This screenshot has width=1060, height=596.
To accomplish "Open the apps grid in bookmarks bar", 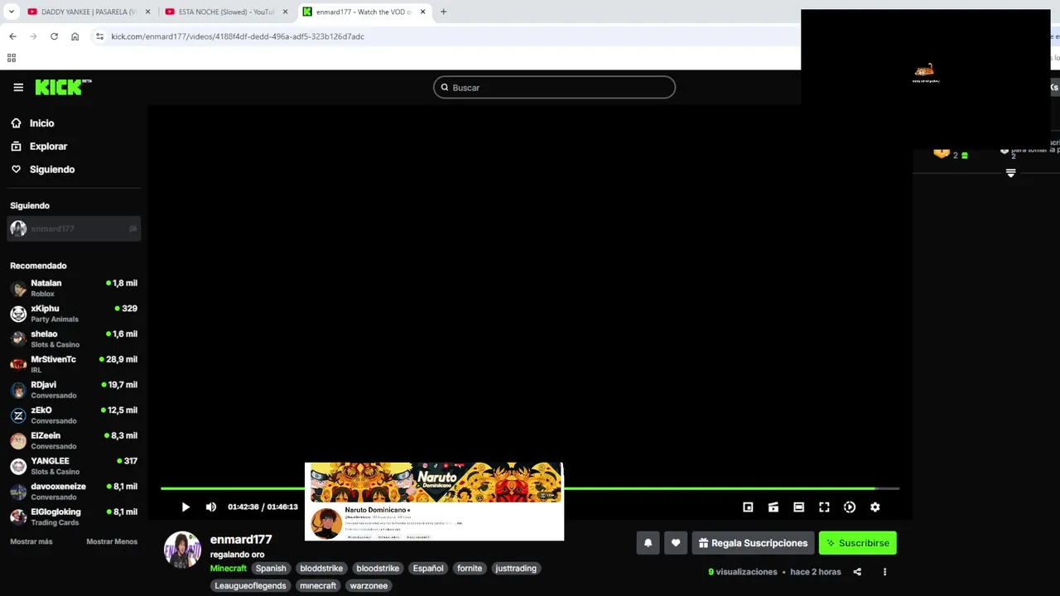I will [12, 58].
